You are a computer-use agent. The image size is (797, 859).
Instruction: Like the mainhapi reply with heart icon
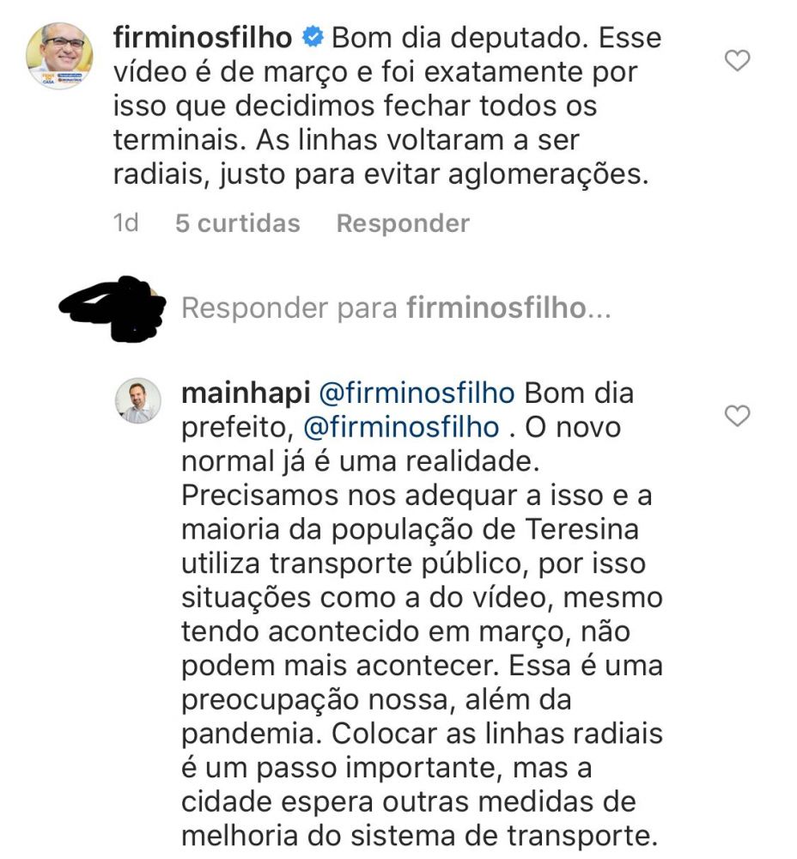coord(737,416)
